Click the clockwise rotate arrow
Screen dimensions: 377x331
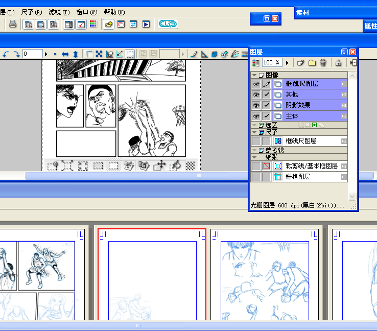tap(16, 54)
